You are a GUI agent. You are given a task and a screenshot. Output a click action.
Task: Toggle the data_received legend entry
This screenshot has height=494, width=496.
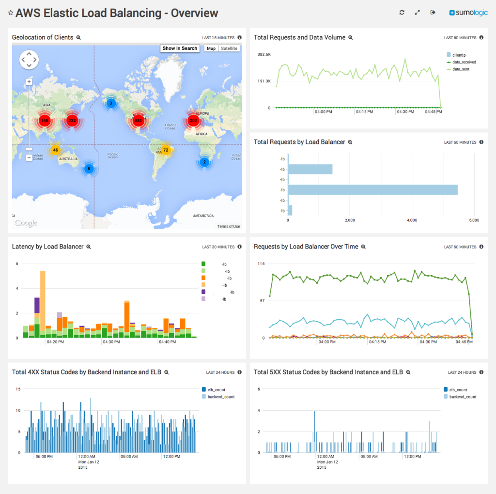(461, 62)
